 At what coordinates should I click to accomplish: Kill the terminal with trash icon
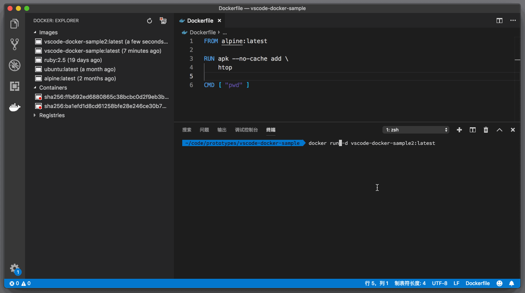(x=486, y=130)
